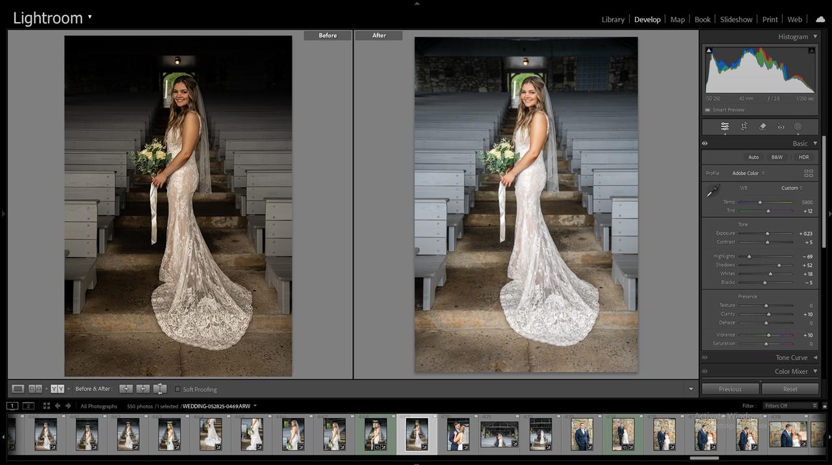Open the Red Eye correction tool

(x=781, y=127)
